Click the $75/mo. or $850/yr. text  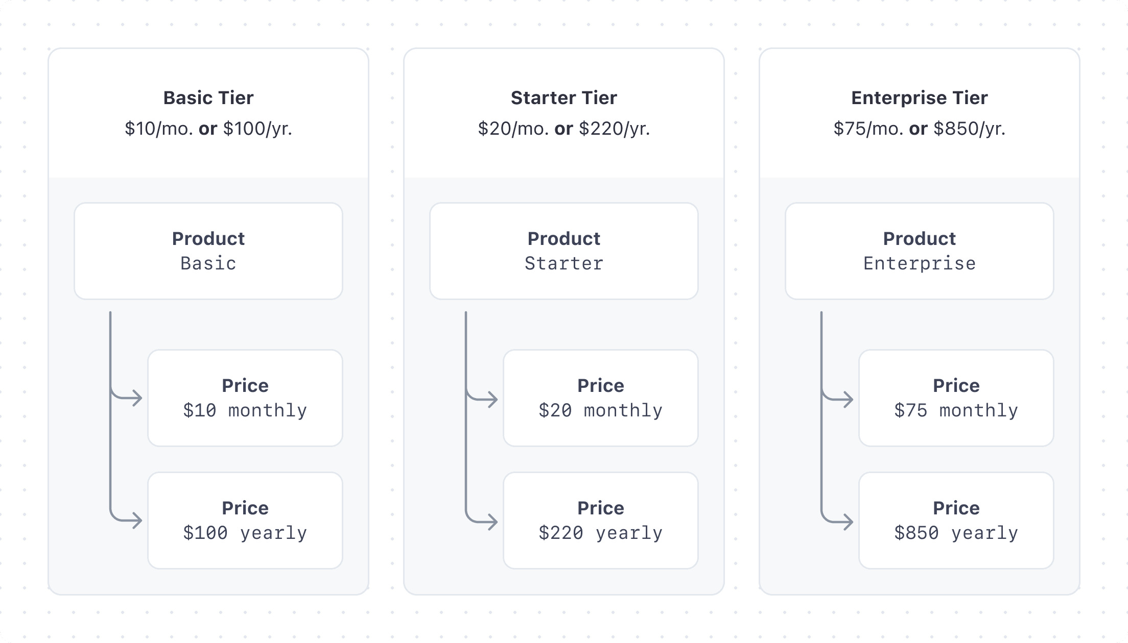[x=920, y=129]
